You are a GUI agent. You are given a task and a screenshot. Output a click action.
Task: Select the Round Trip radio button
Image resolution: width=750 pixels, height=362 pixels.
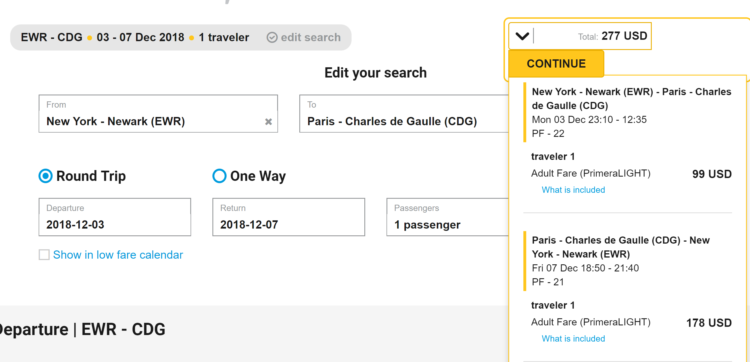46,176
